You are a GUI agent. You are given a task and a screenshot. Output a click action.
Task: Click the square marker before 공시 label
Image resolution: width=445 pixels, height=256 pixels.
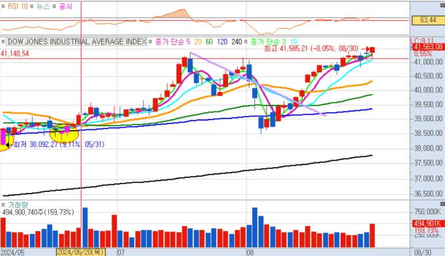pyautogui.click(x=54, y=6)
